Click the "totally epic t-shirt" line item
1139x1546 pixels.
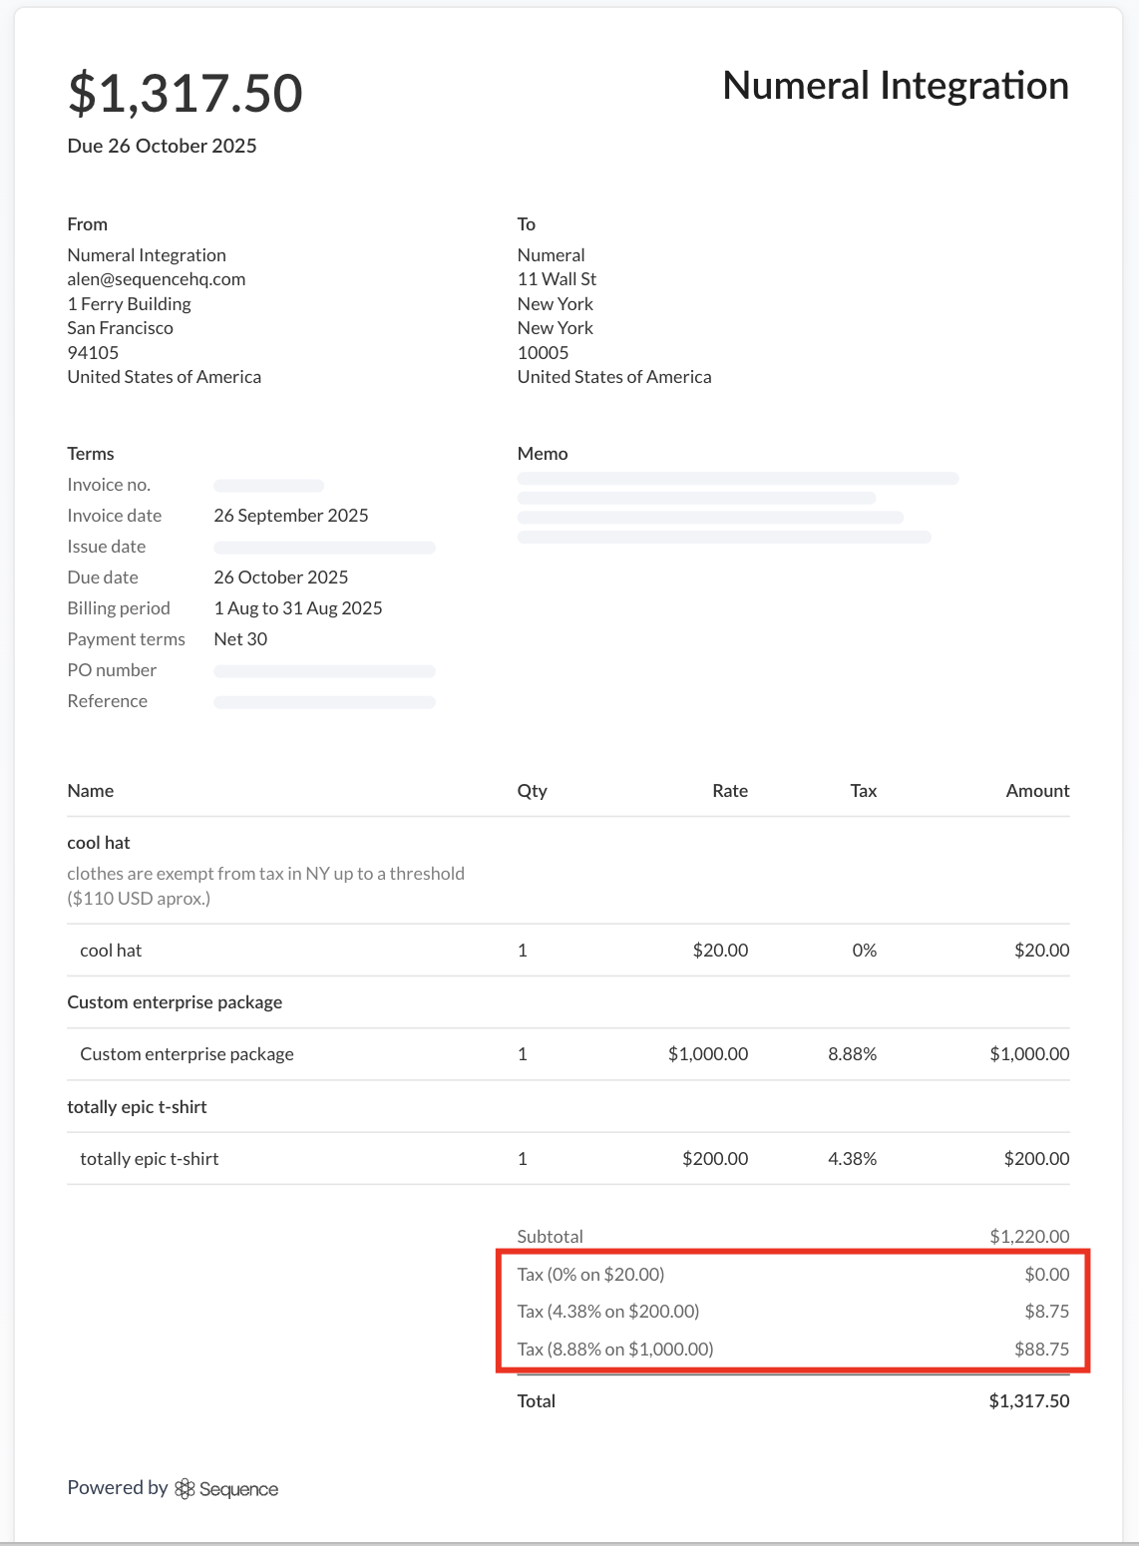148,1158
